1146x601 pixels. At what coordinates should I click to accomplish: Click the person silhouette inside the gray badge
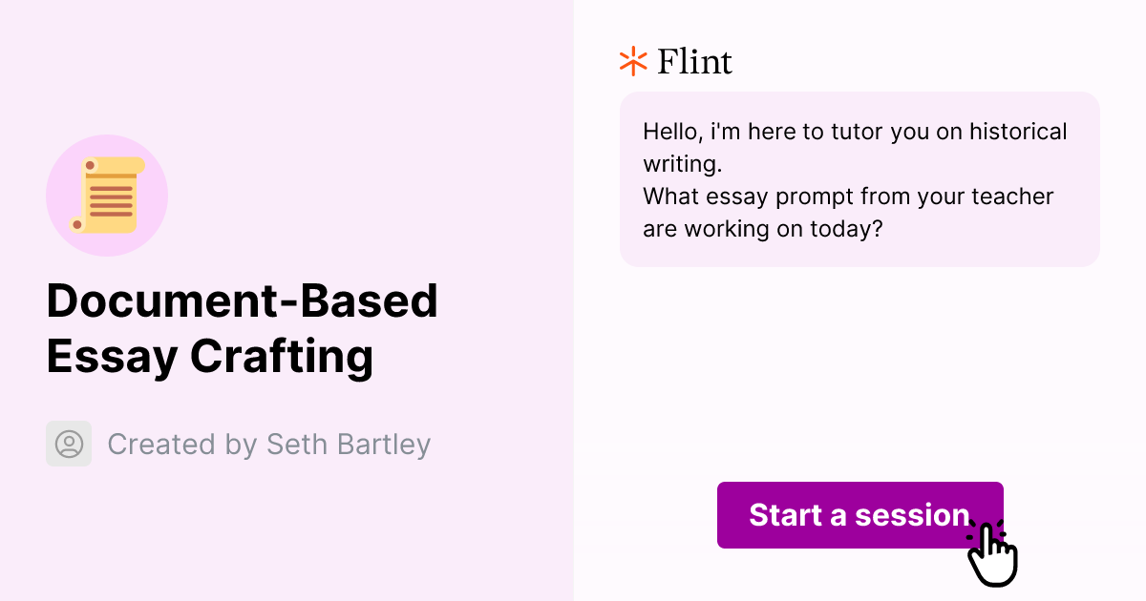(69, 444)
